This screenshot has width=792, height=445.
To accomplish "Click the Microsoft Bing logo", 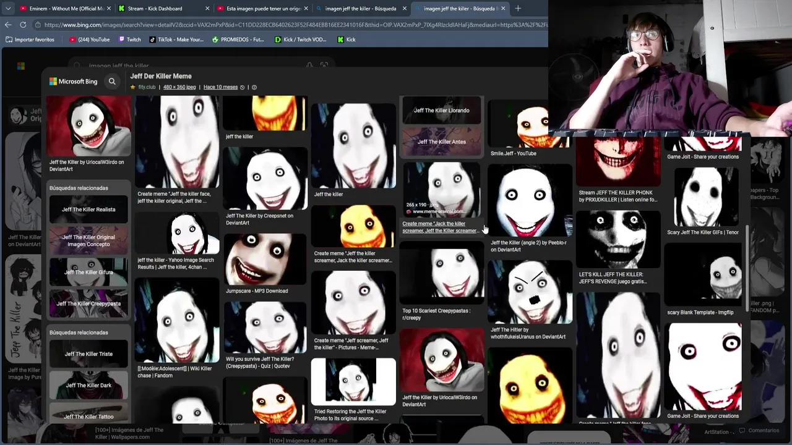I will pos(74,82).
